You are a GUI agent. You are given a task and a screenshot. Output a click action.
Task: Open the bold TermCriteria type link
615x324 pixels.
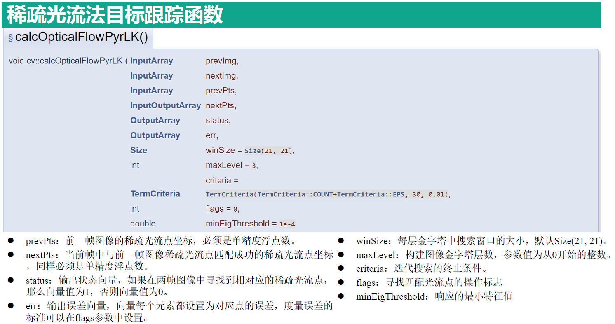pos(155,193)
